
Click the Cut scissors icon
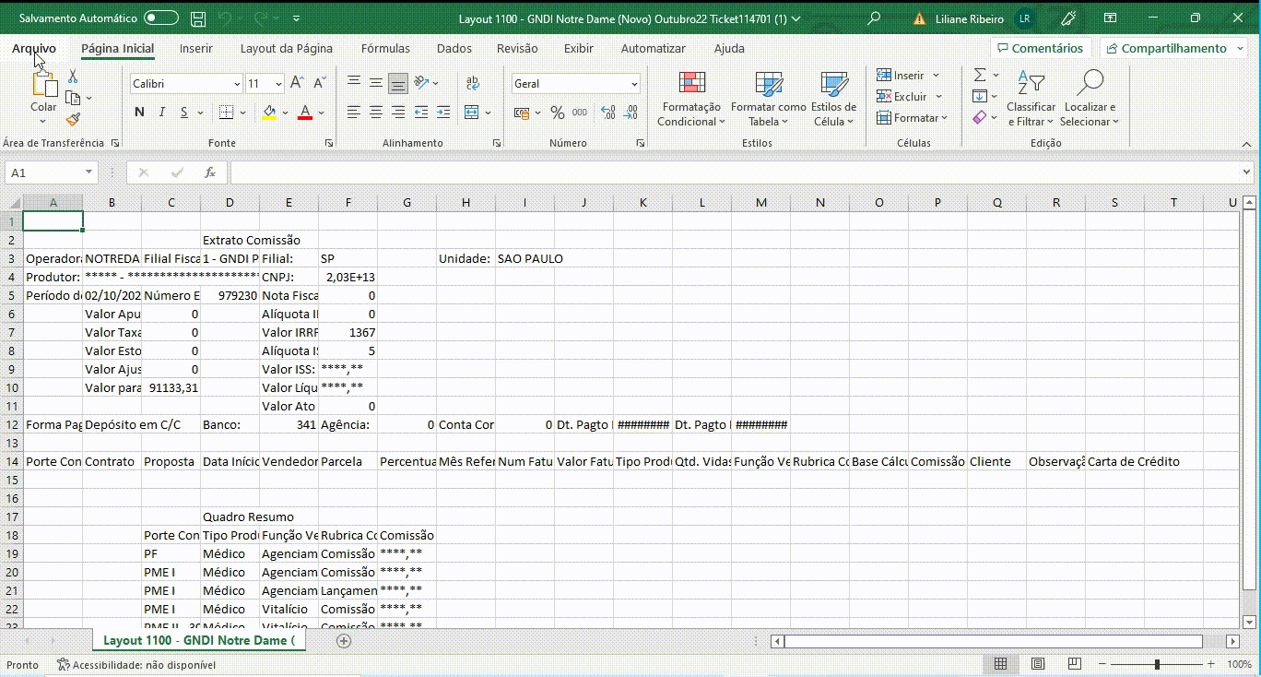coord(73,77)
